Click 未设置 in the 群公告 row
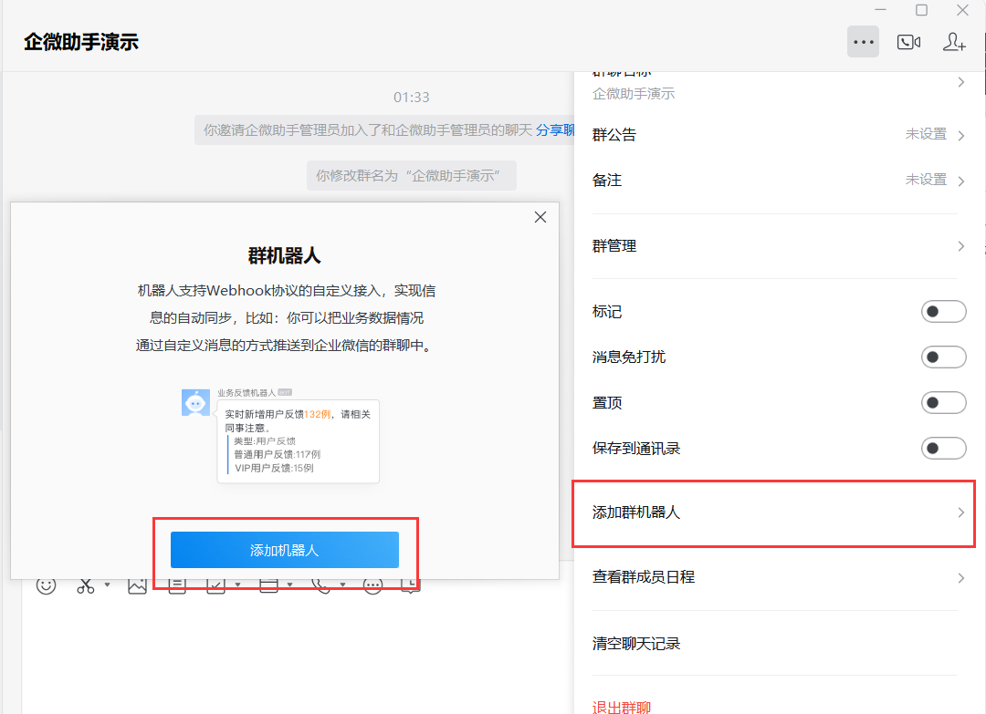This screenshot has height=714, width=986. 926,134
